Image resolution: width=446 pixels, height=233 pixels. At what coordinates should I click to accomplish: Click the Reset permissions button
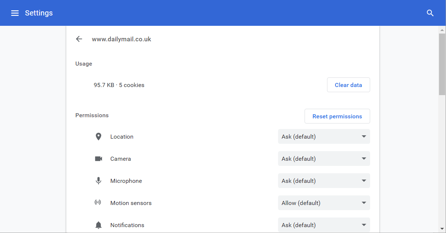click(337, 116)
